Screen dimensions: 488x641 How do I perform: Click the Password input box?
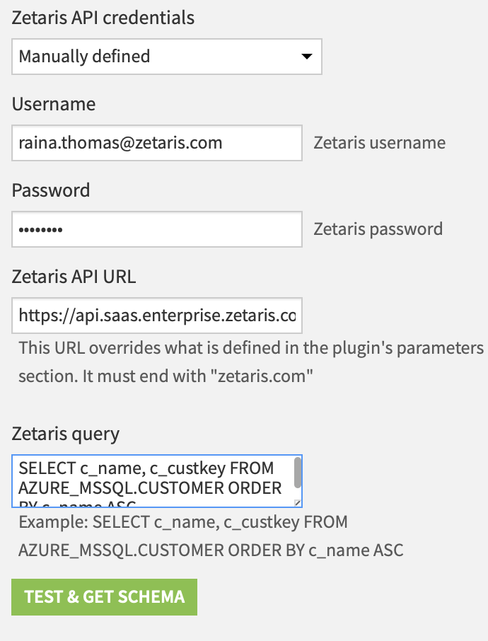156,229
